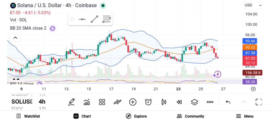Start bar replay with rewind icon
This screenshot has width=271, height=122.
(x=179, y=102)
